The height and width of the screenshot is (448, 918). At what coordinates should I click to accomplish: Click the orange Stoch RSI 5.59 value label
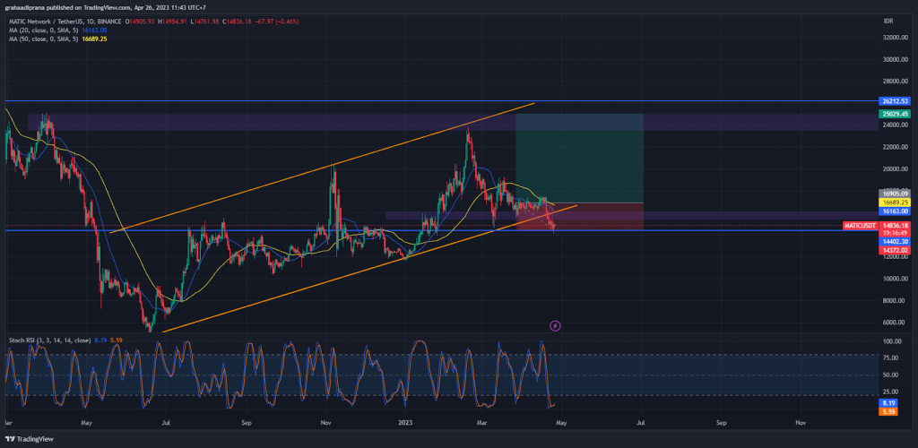point(888,412)
